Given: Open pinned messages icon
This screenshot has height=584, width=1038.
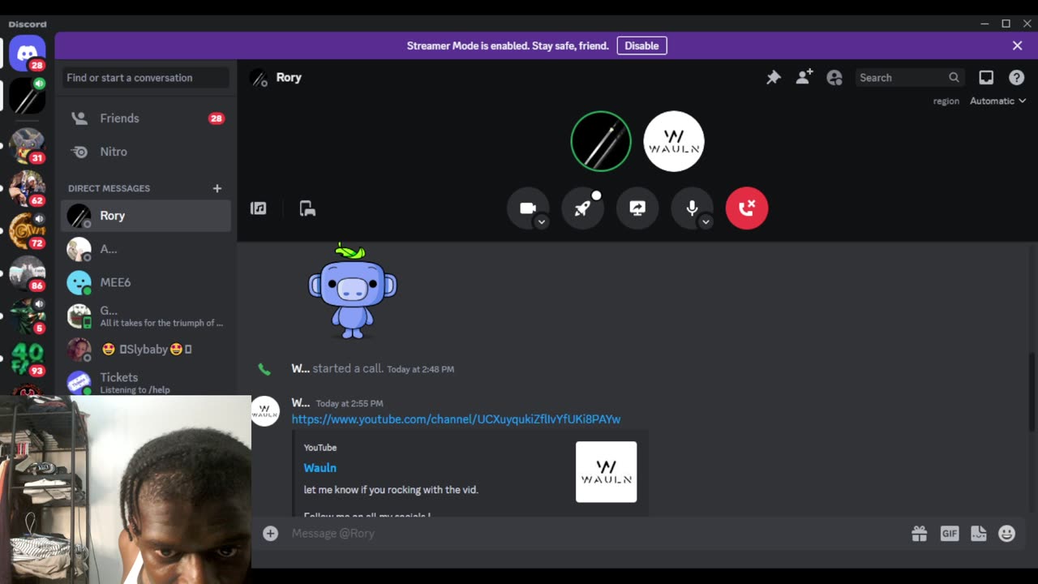Looking at the screenshot, I should (x=774, y=78).
